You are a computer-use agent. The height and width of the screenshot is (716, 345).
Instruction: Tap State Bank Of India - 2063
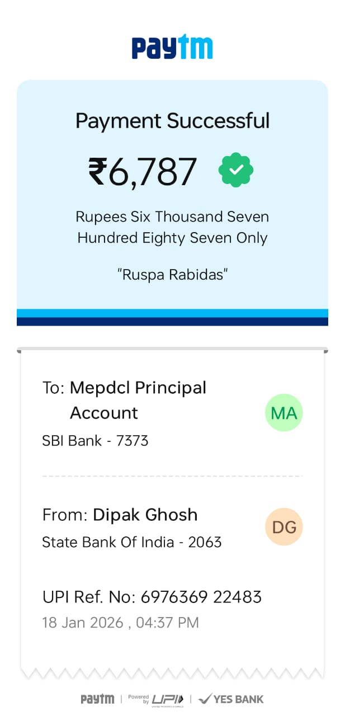131,542
